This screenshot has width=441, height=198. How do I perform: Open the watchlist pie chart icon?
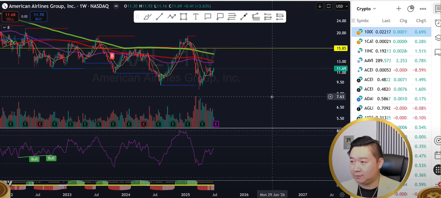pyautogui.click(x=411, y=8)
